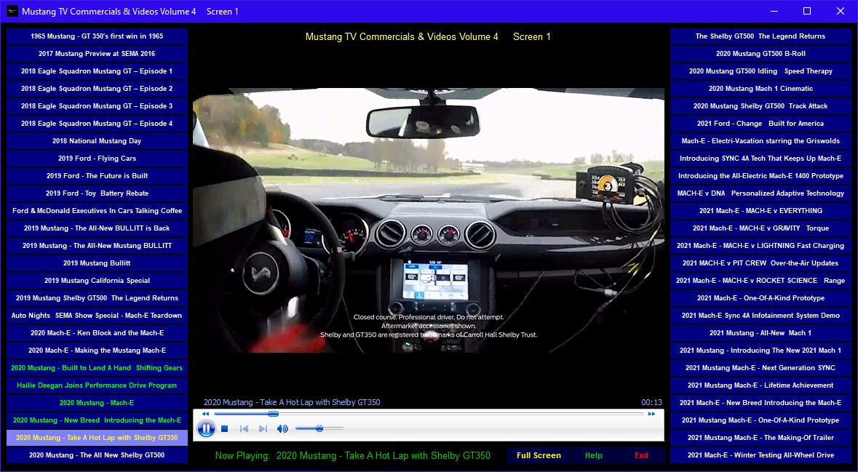This screenshot has height=472, width=858.
Task: Play 2019 Ford - The Future is Built
Action: [97, 176]
